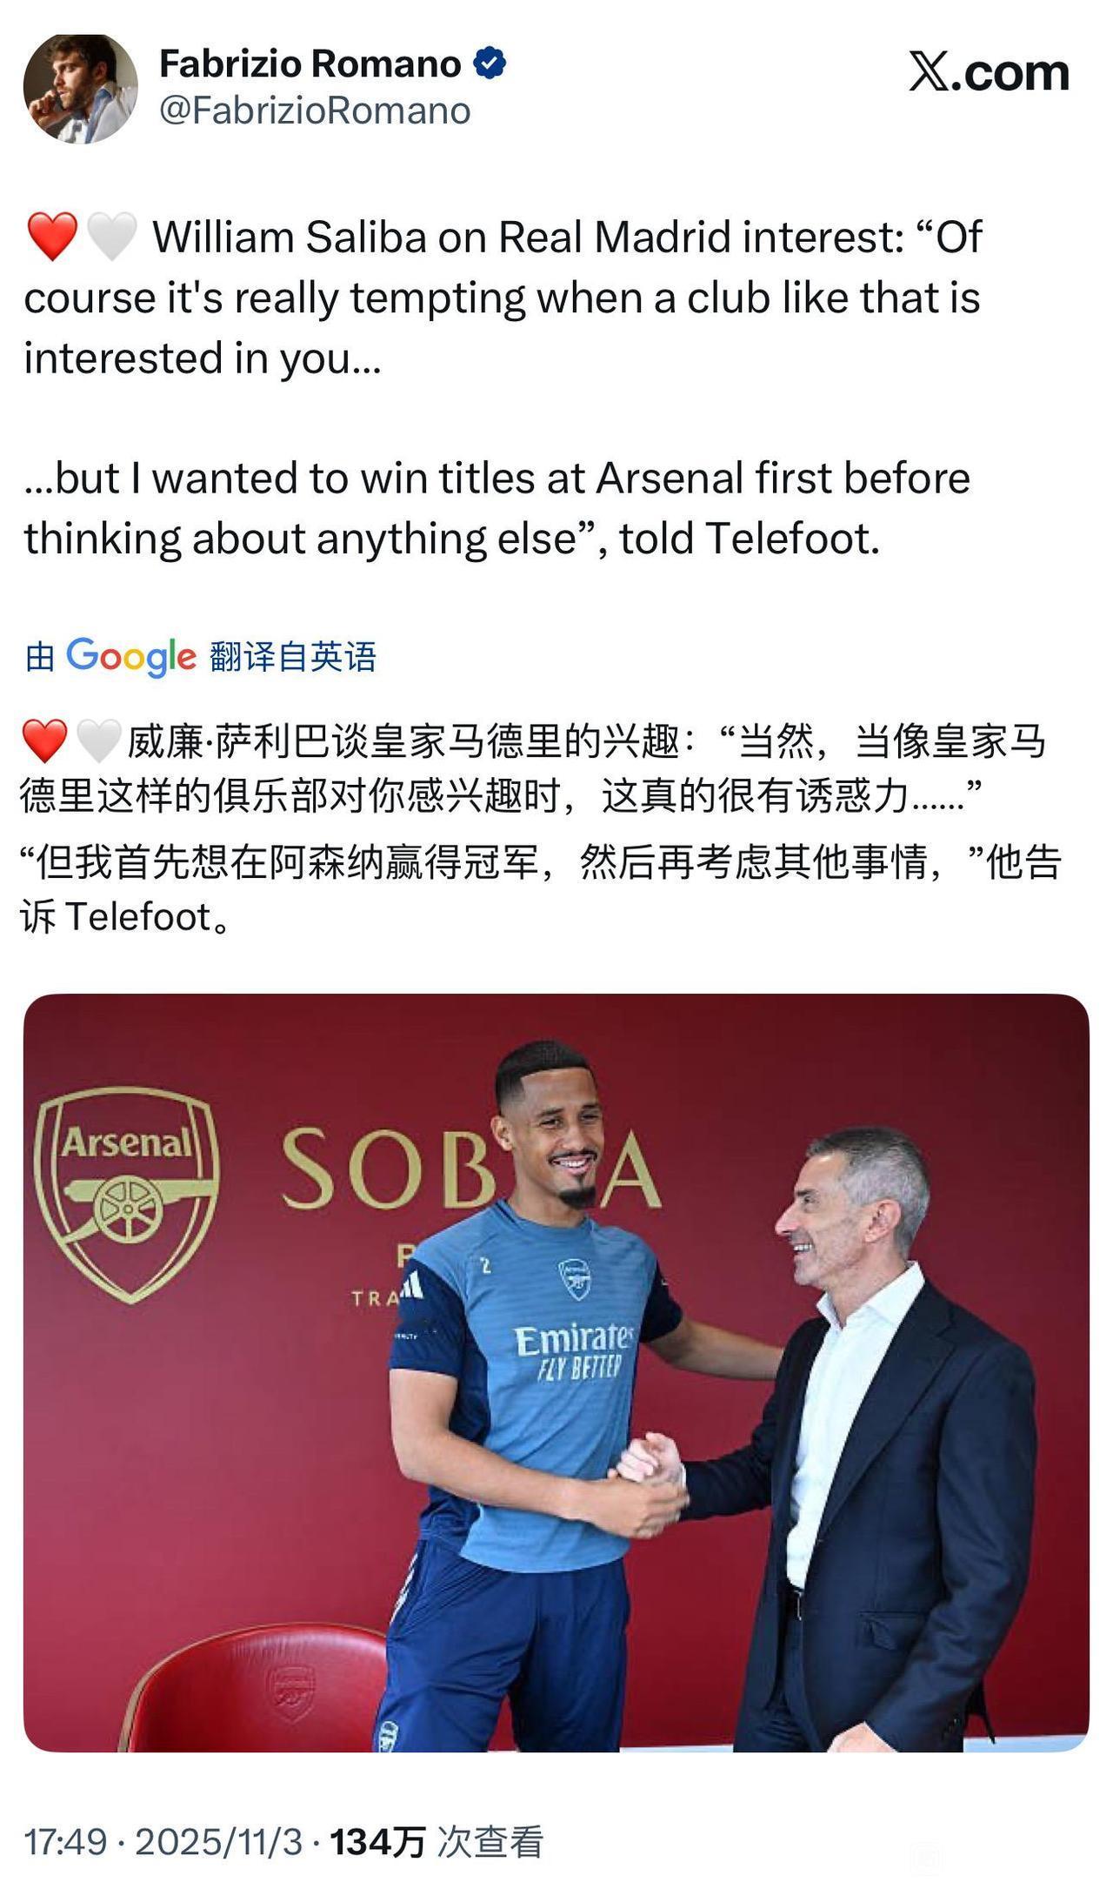Viewport: 1113px width, 1889px height.
Task: Click the 17:49 post time
Action: pyautogui.click(x=65, y=1842)
